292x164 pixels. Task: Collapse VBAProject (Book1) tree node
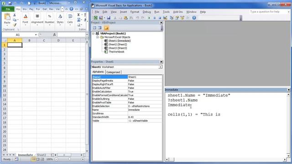pos(93,33)
